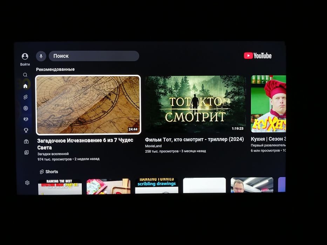Open the Music icon in the sidebar
Image resolution: width=327 pixels, height=245 pixels.
point(26,108)
